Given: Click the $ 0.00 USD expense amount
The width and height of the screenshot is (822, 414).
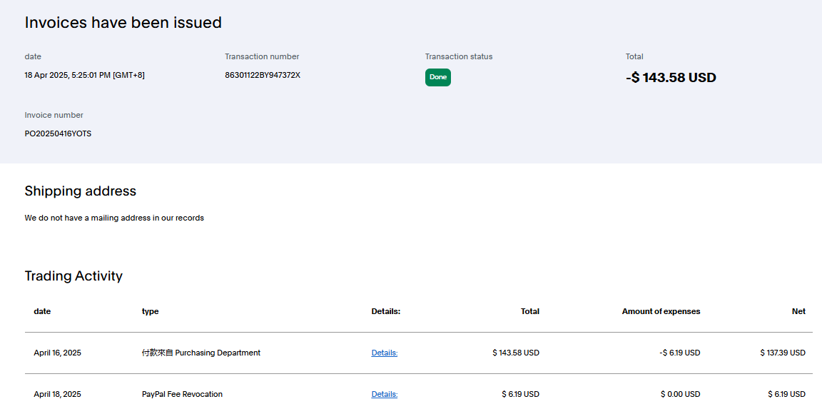Looking at the screenshot, I should [x=680, y=394].
